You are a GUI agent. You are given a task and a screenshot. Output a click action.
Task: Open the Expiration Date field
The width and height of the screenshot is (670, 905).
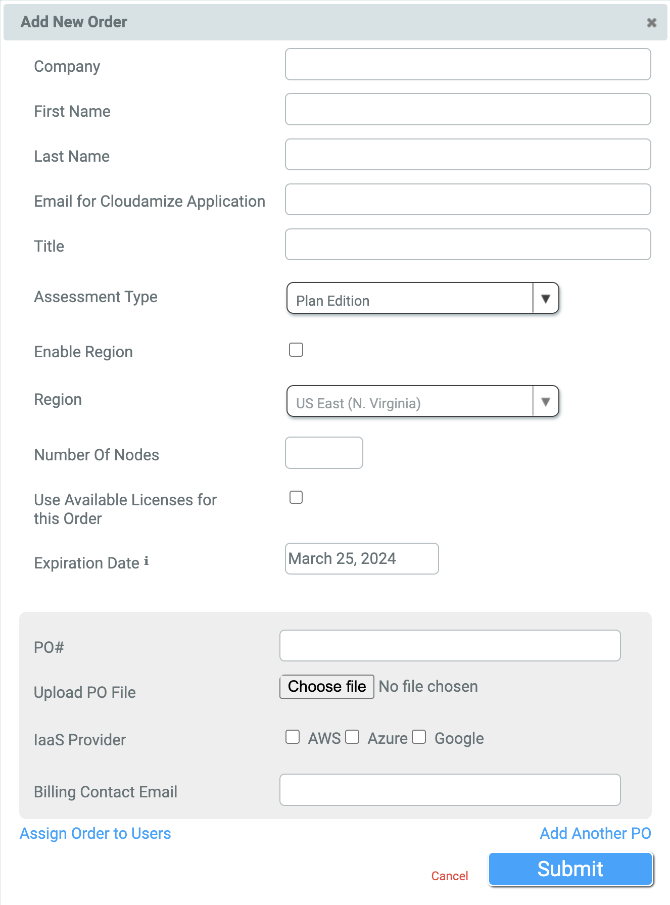point(362,559)
